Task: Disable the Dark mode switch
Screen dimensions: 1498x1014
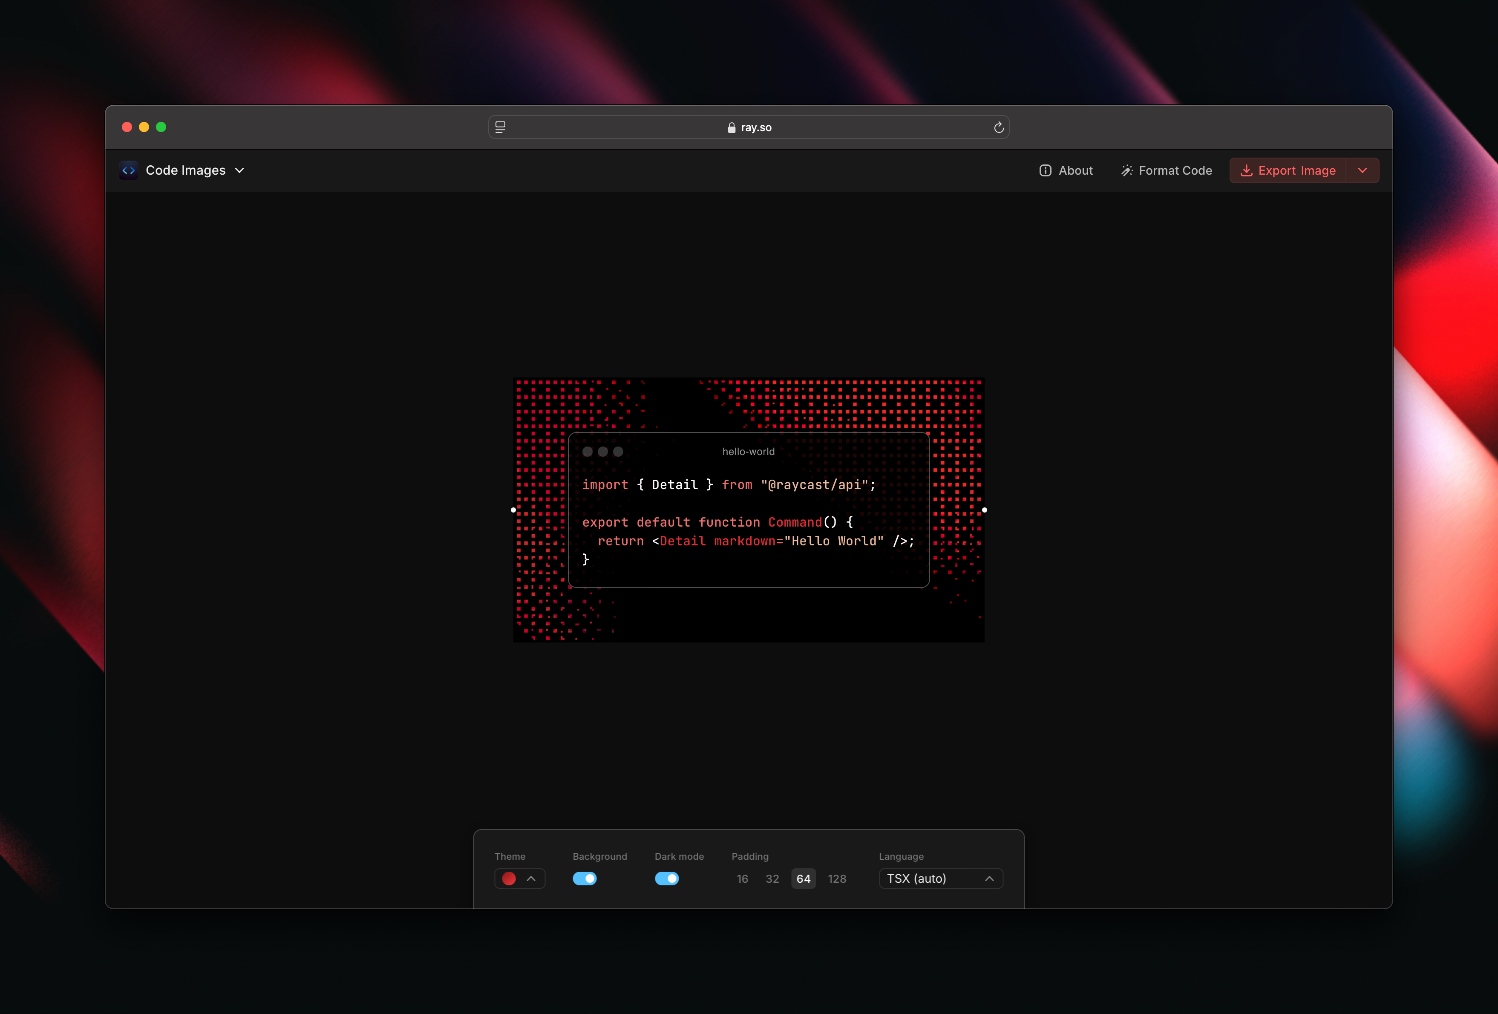Action: click(x=666, y=879)
